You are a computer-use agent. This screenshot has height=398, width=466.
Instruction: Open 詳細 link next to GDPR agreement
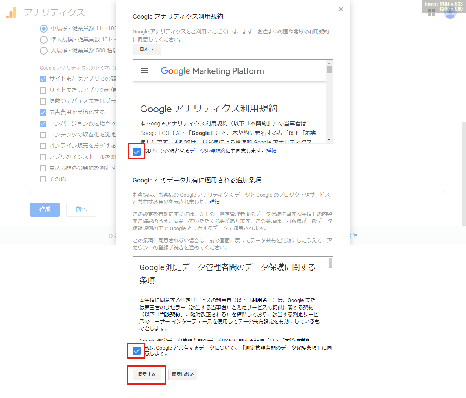point(271,151)
